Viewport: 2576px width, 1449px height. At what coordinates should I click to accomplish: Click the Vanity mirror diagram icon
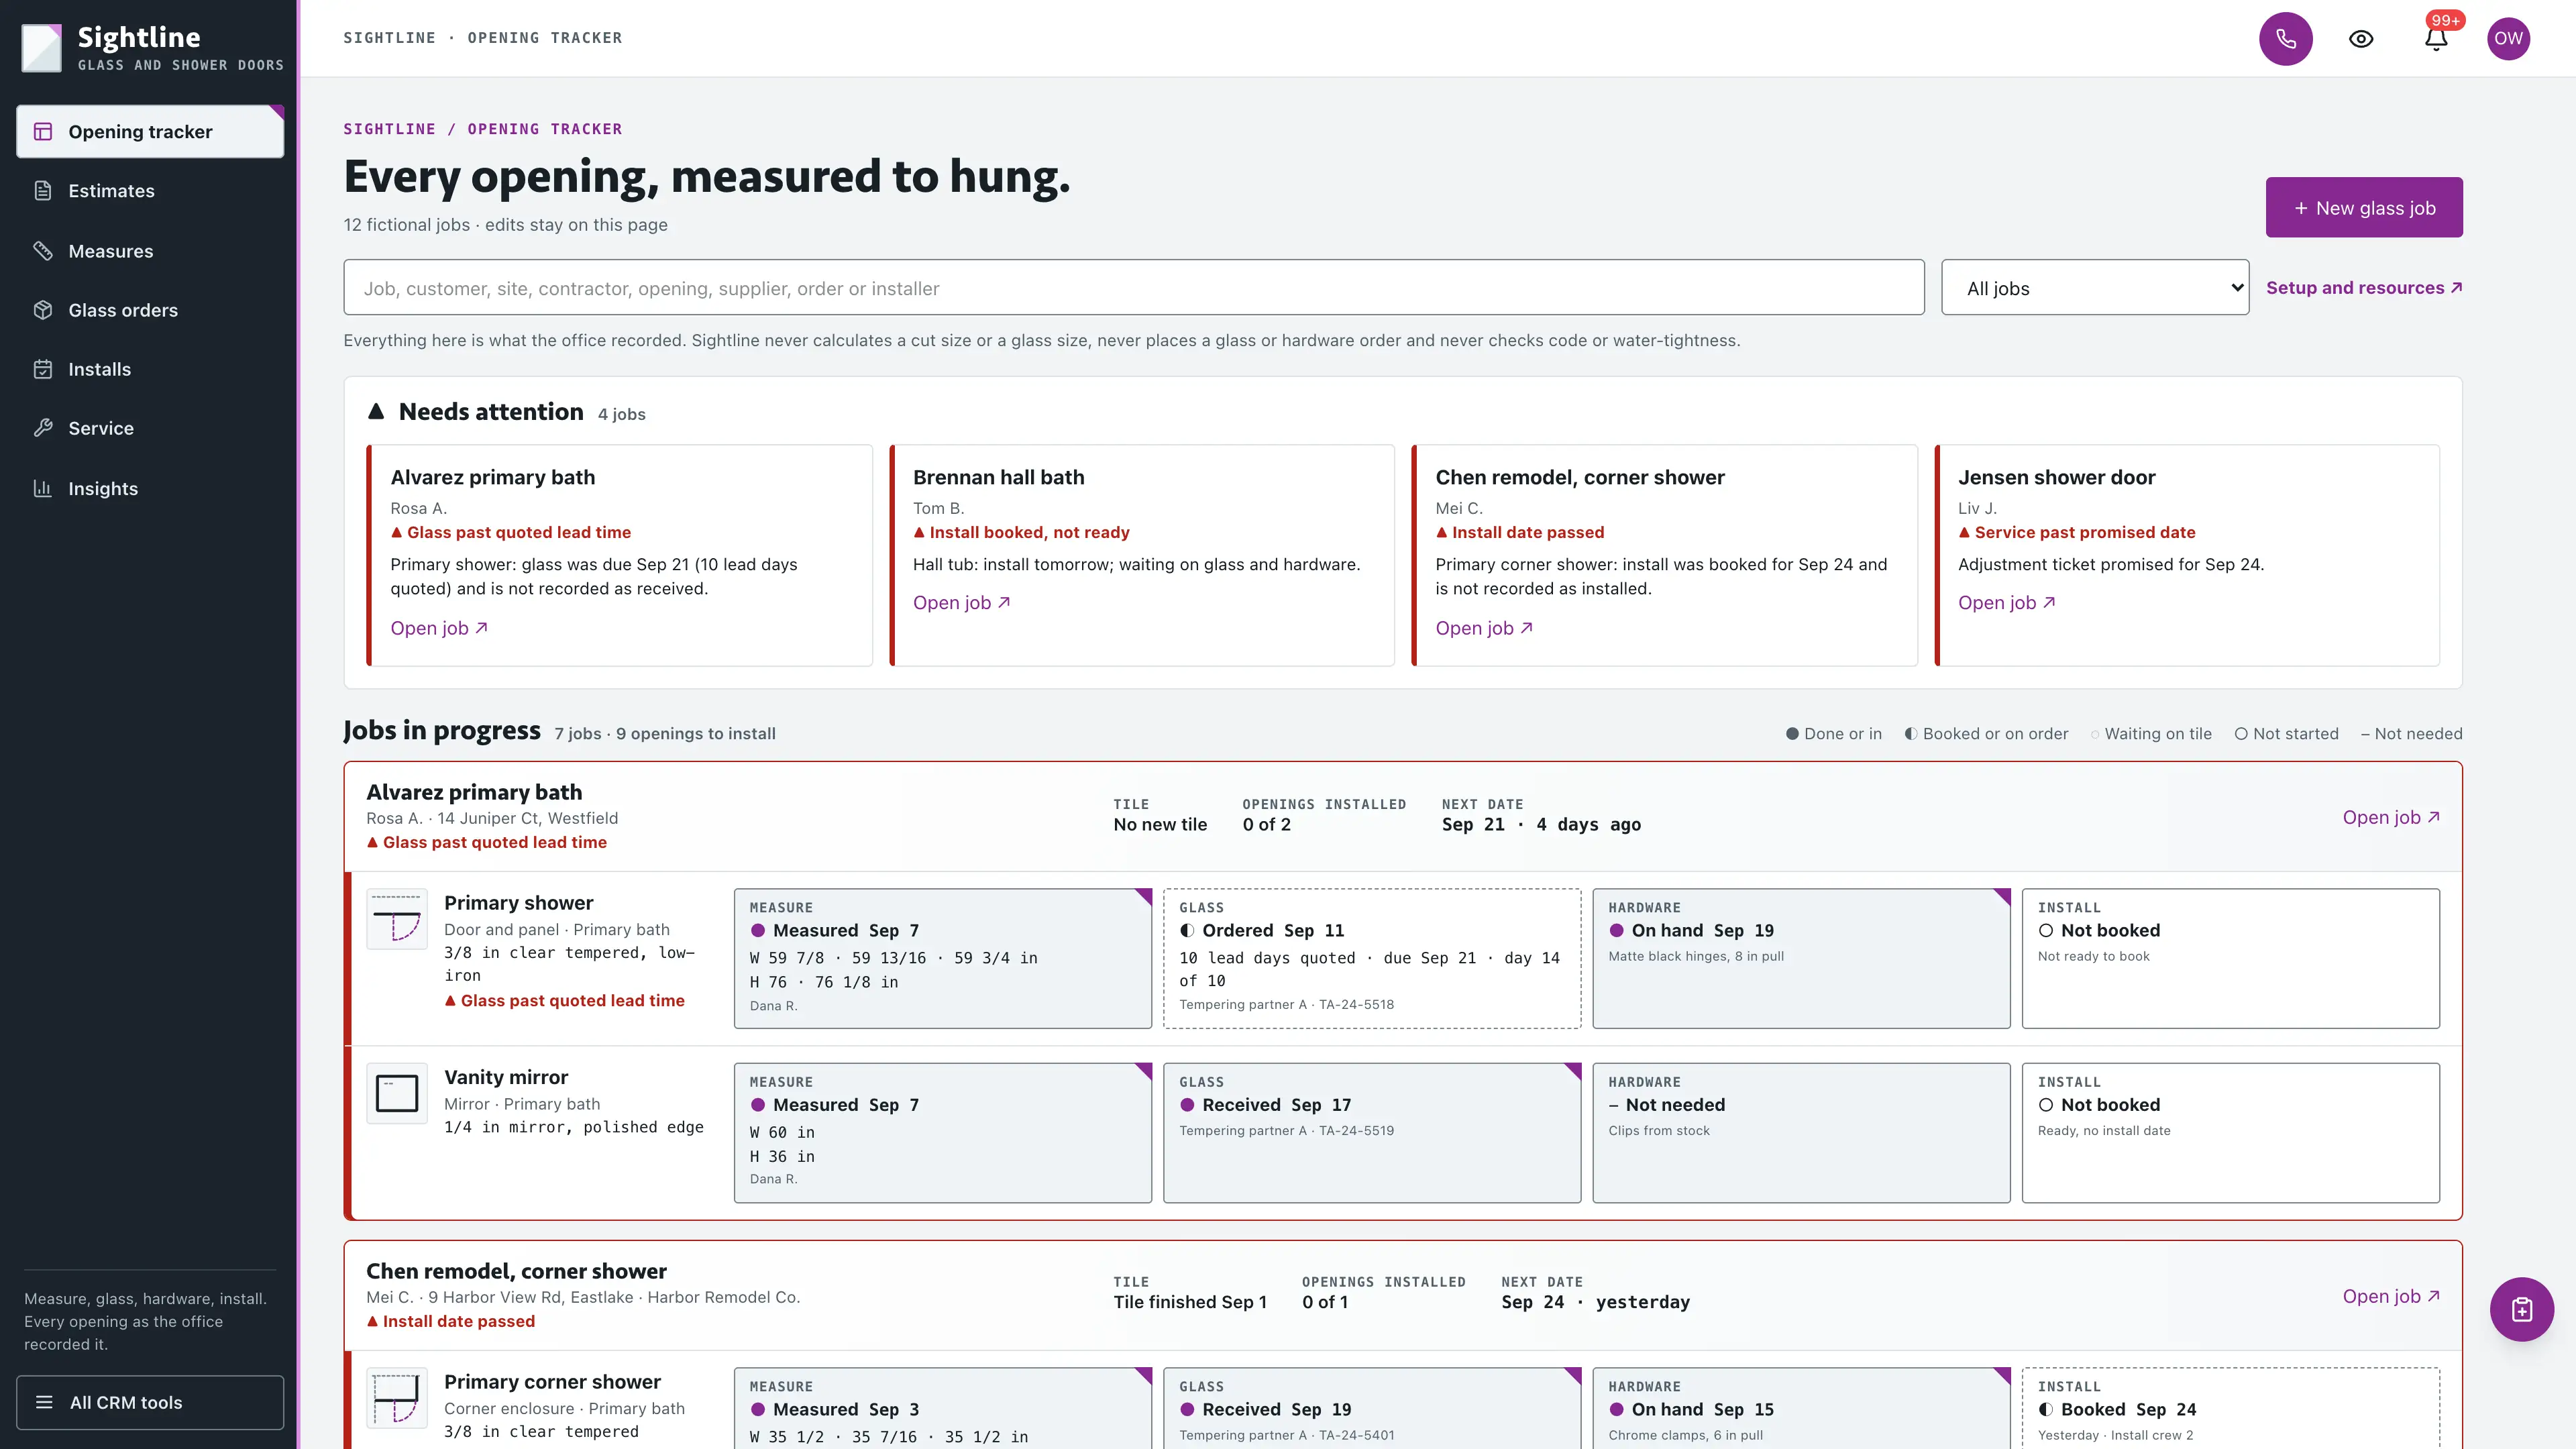[397, 1093]
